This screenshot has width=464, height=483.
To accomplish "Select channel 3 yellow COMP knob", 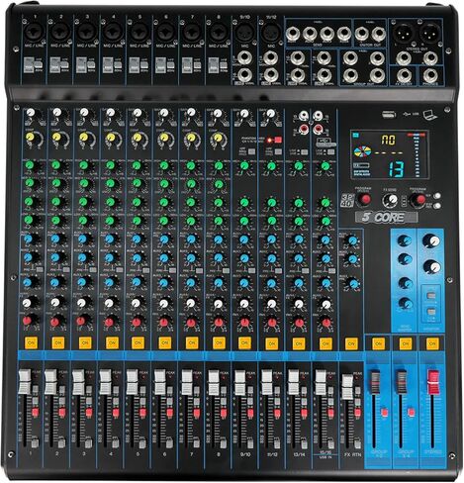I will (x=84, y=138).
